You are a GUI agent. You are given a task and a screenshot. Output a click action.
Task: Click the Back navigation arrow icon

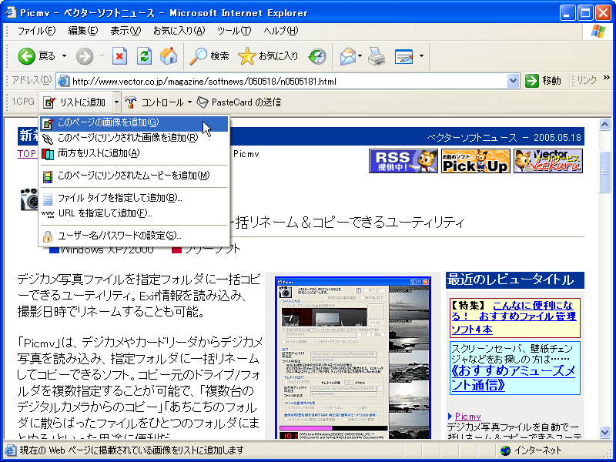27,56
